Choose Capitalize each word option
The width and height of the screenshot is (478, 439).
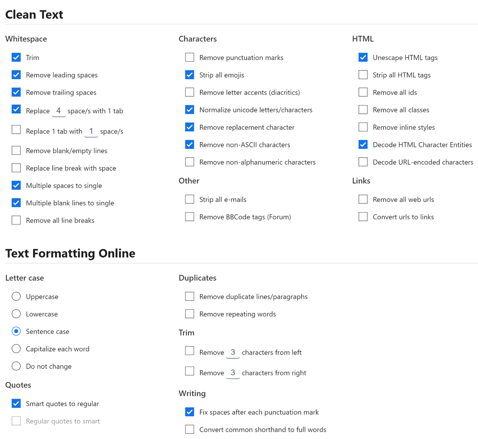pyautogui.click(x=16, y=349)
